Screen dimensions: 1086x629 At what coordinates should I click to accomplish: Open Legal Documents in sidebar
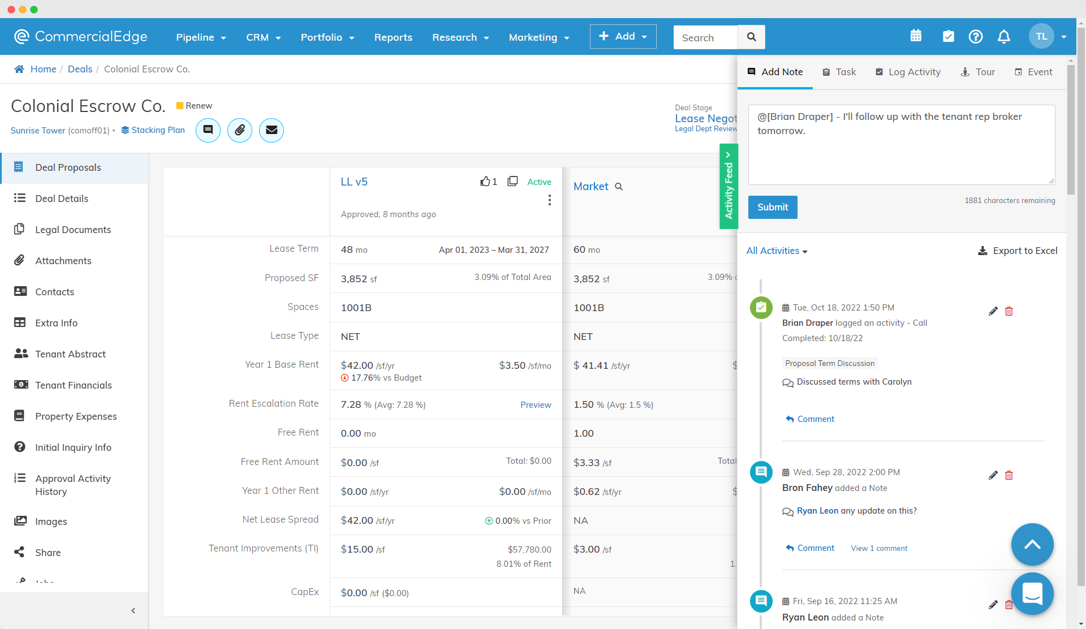coord(74,230)
